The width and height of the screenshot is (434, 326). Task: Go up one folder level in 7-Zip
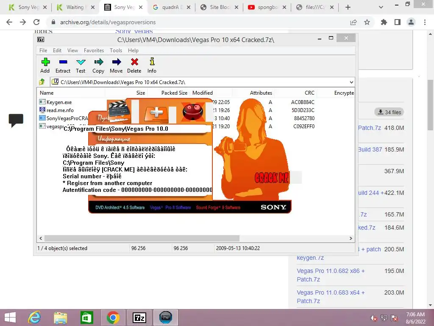[42, 82]
